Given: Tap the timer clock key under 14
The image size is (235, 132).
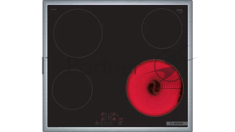Looking at the screenshot, I should click(x=120, y=123).
